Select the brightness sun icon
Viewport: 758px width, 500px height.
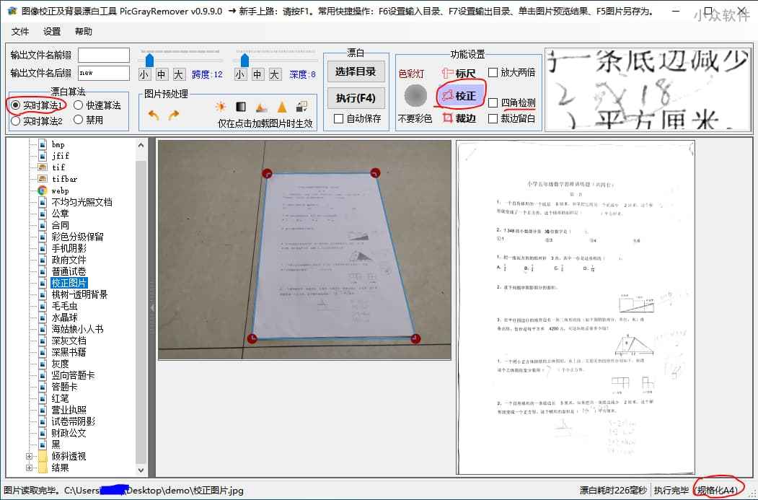(x=221, y=107)
